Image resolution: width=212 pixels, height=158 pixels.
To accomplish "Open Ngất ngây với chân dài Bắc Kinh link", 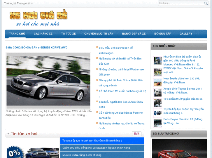I will [x=120, y=61].
